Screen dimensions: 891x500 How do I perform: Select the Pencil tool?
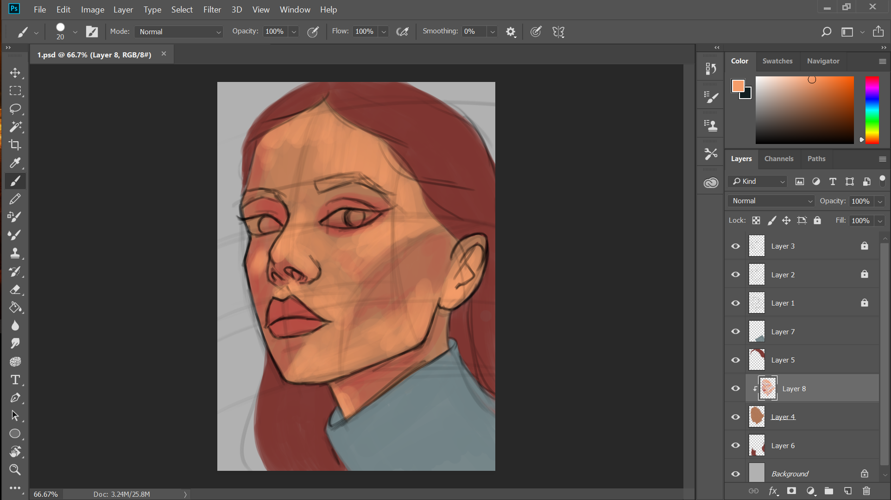(x=15, y=199)
